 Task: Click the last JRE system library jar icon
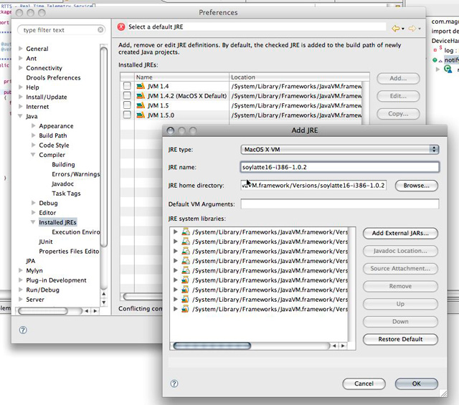point(185,309)
